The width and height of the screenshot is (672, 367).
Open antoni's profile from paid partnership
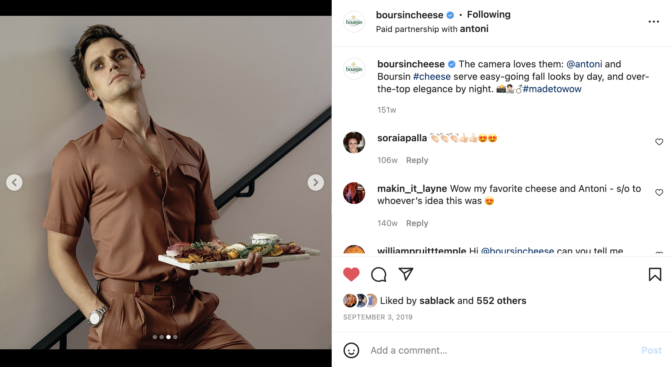474,29
